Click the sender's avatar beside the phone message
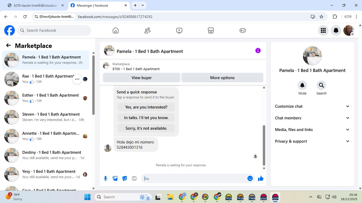The height and width of the screenshot is (203, 362). coord(108,148)
